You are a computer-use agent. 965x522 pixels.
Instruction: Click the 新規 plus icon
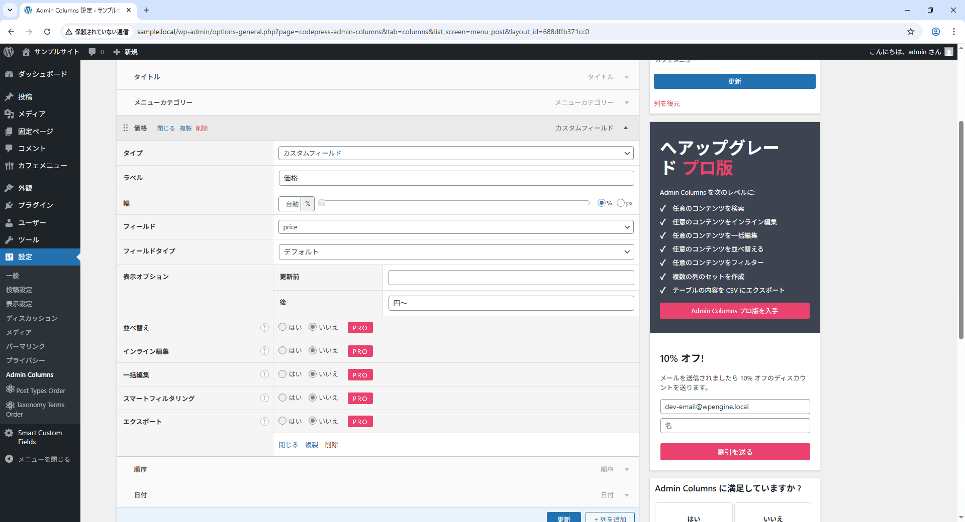(x=117, y=52)
